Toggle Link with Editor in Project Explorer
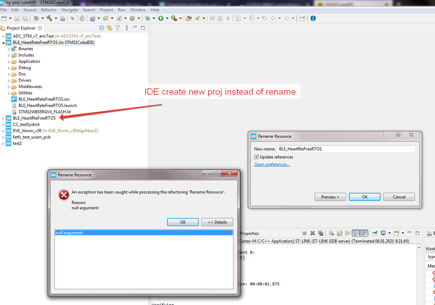The width and height of the screenshot is (435, 305). (x=109, y=28)
